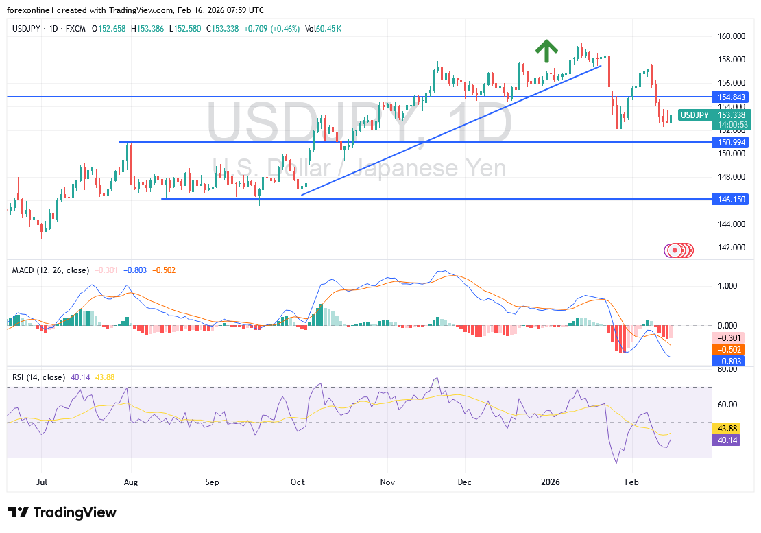Open the RSI (14, close) legend
The width and height of the screenshot is (761, 533).
[39, 377]
